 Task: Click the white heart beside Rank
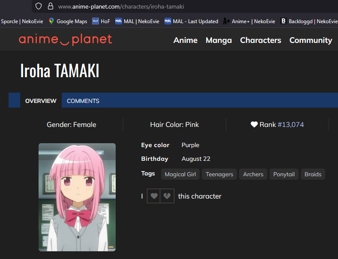[x=254, y=124]
